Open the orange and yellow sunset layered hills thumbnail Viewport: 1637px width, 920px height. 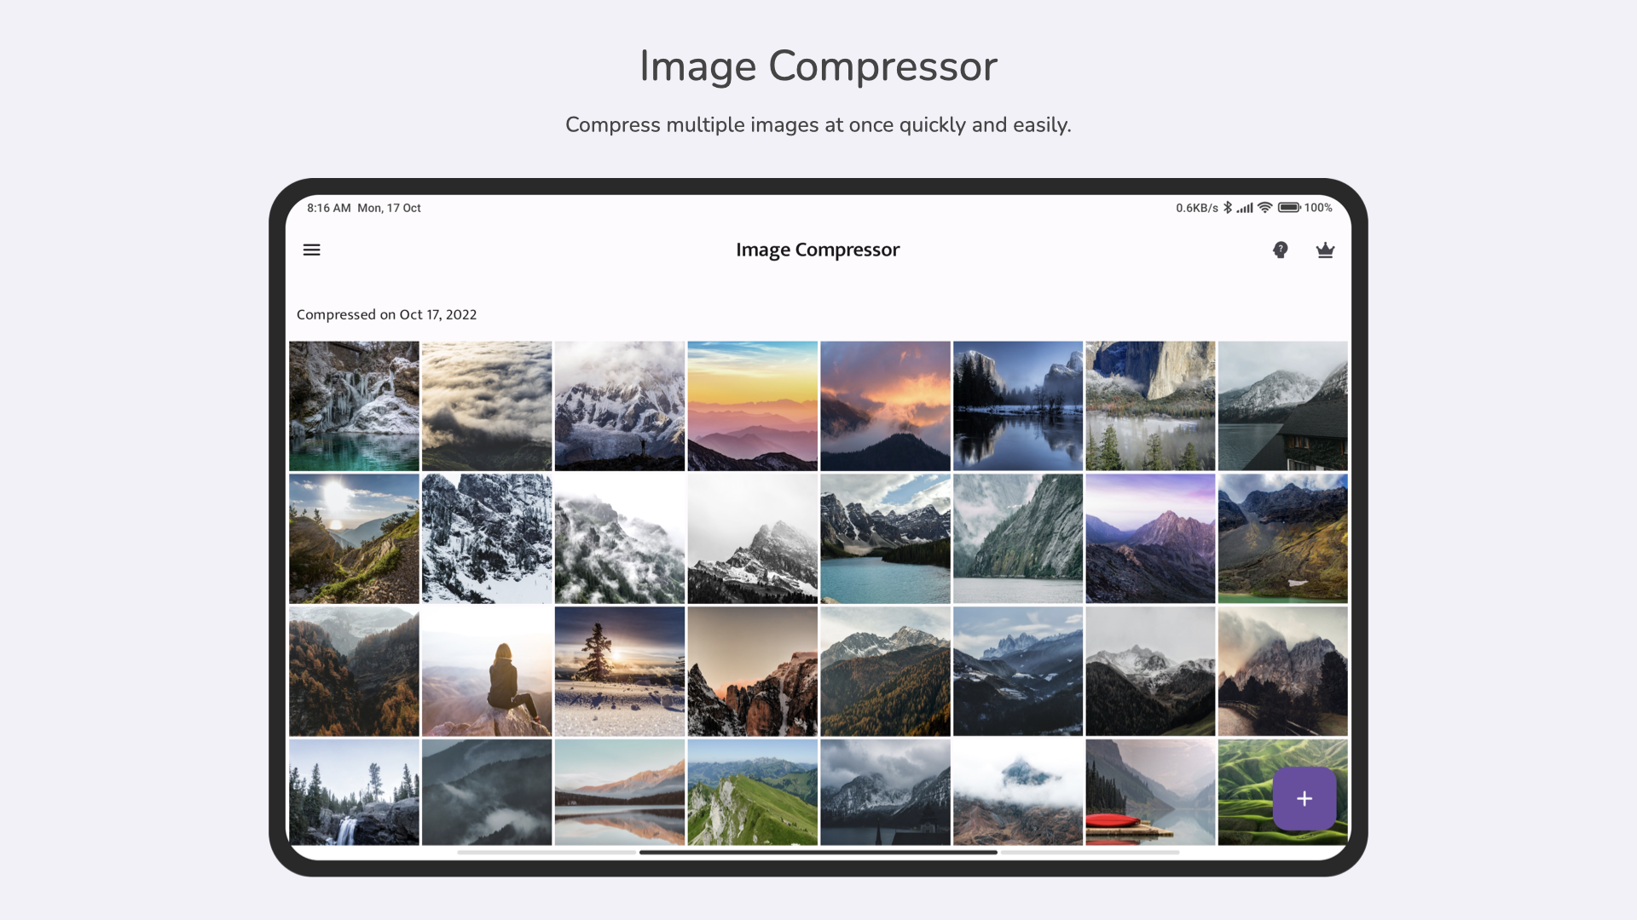click(x=752, y=405)
